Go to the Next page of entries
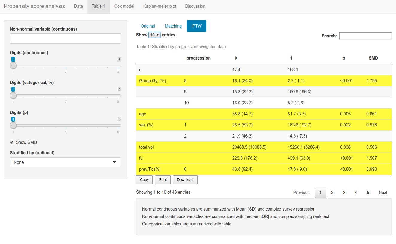The height and width of the screenshot is (244, 396). (383, 193)
